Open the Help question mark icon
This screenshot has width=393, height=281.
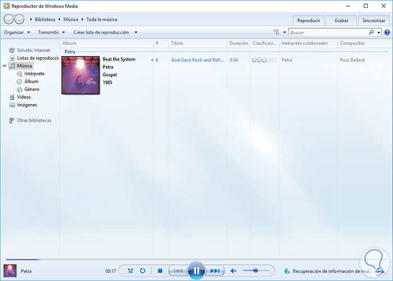coord(387,33)
